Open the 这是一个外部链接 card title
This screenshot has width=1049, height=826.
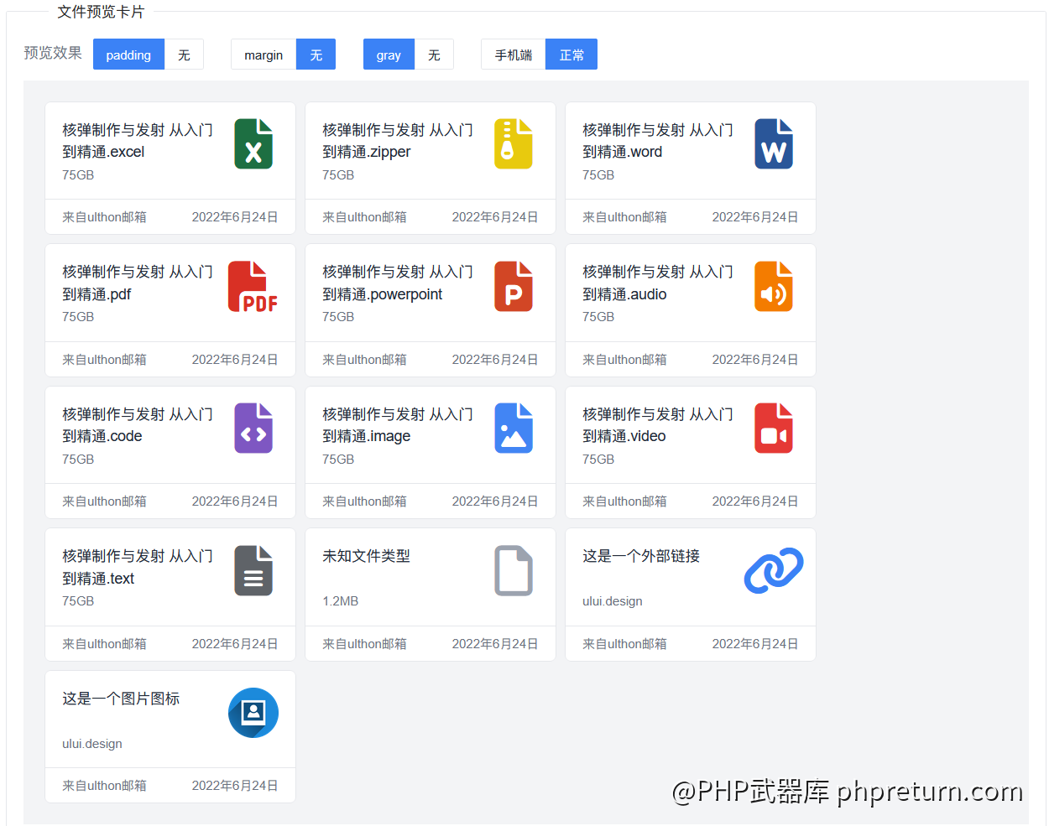(641, 556)
